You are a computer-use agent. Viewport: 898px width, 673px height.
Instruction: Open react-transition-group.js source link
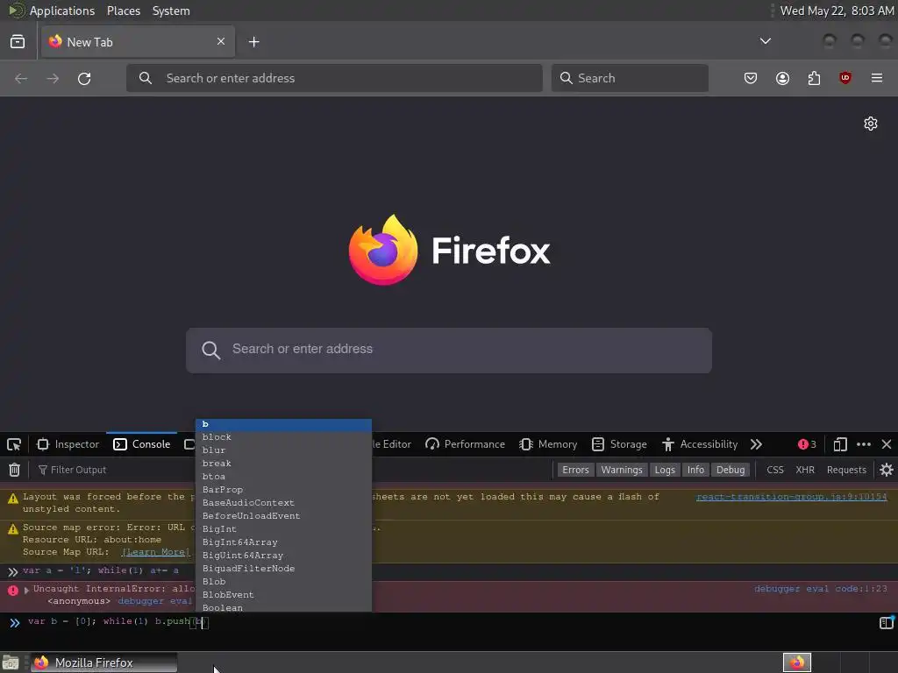click(792, 497)
